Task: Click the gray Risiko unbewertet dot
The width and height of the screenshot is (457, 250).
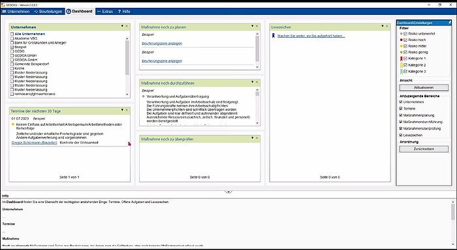Action: pyautogui.click(x=402, y=34)
